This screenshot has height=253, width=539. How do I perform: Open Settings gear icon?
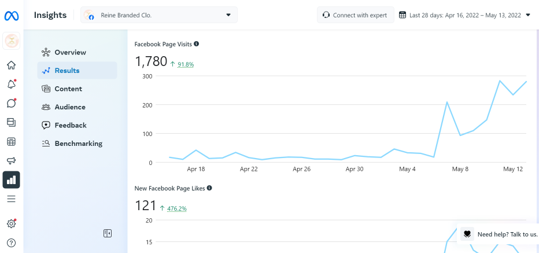(x=11, y=223)
